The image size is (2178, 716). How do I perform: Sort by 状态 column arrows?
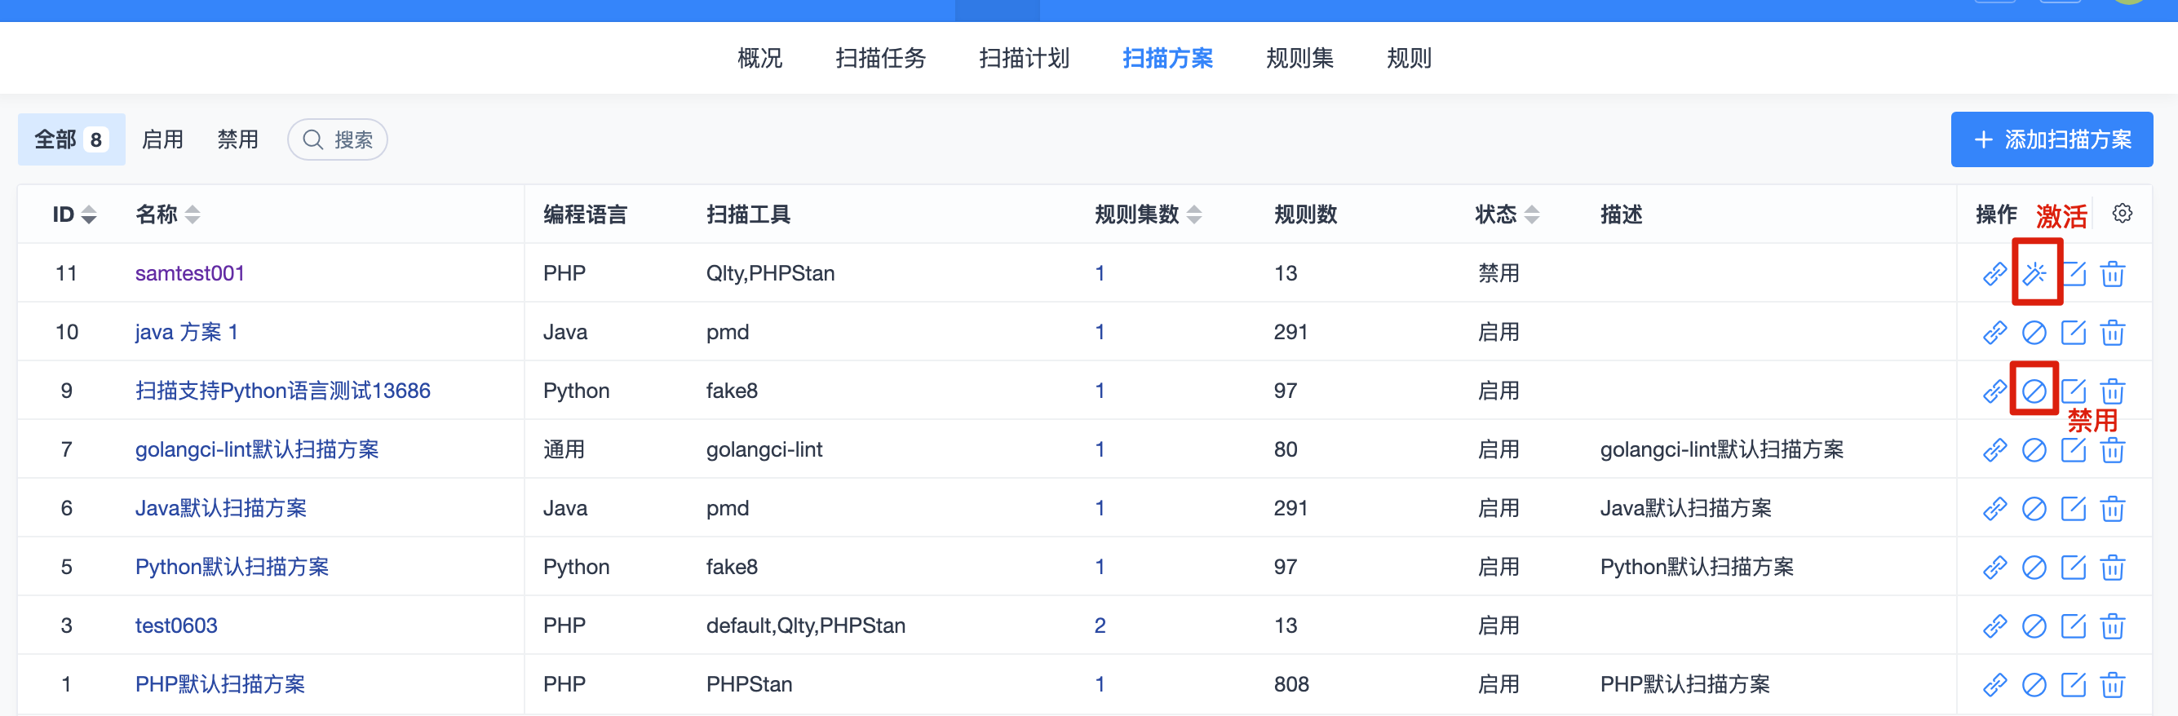(1531, 214)
